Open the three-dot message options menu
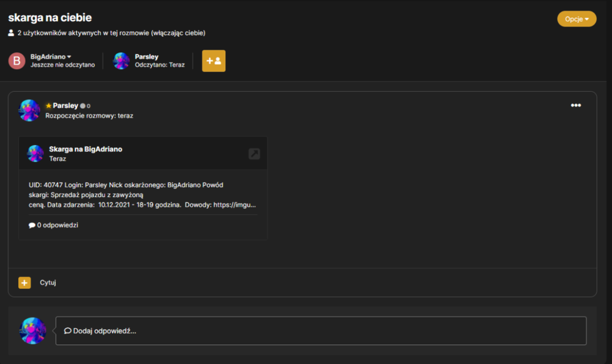 coord(576,105)
